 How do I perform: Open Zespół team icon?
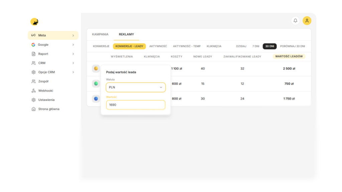tap(33, 81)
